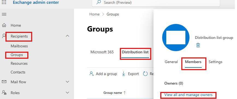Switch to the Distribution list tab
The image size is (237, 99).
(x=135, y=52)
